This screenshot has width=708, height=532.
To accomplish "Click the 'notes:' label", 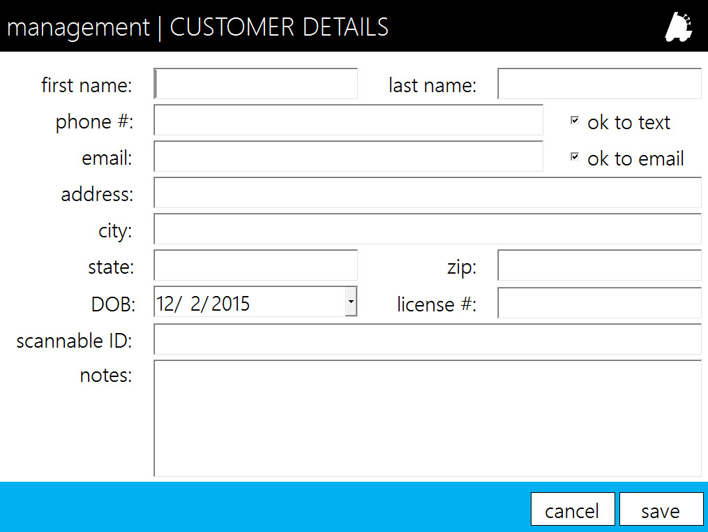I will coord(106,375).
